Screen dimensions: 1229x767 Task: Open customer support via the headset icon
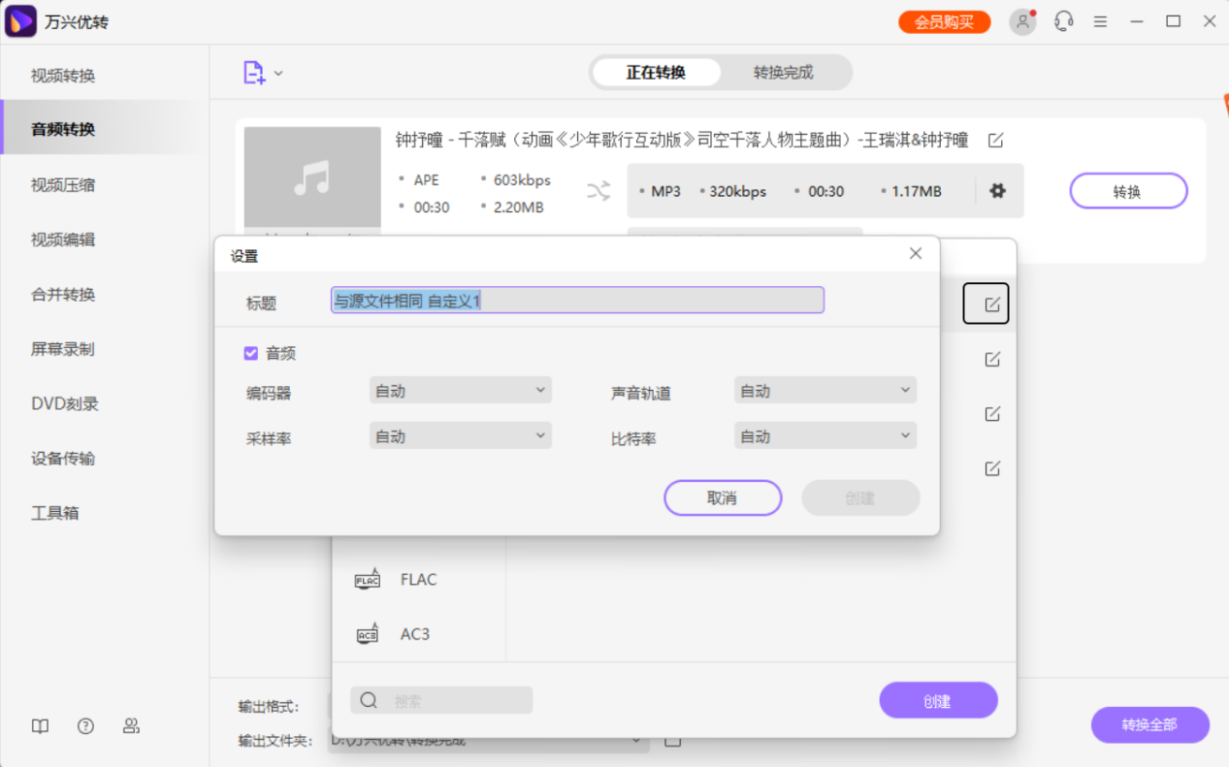click(x=1063, y=20)
